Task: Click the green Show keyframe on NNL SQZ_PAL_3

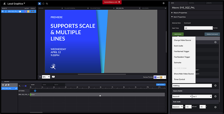Action: pyautogui.click(x=30, y=95)
